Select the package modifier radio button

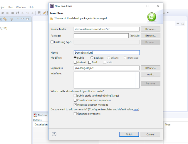coord(92,58)
